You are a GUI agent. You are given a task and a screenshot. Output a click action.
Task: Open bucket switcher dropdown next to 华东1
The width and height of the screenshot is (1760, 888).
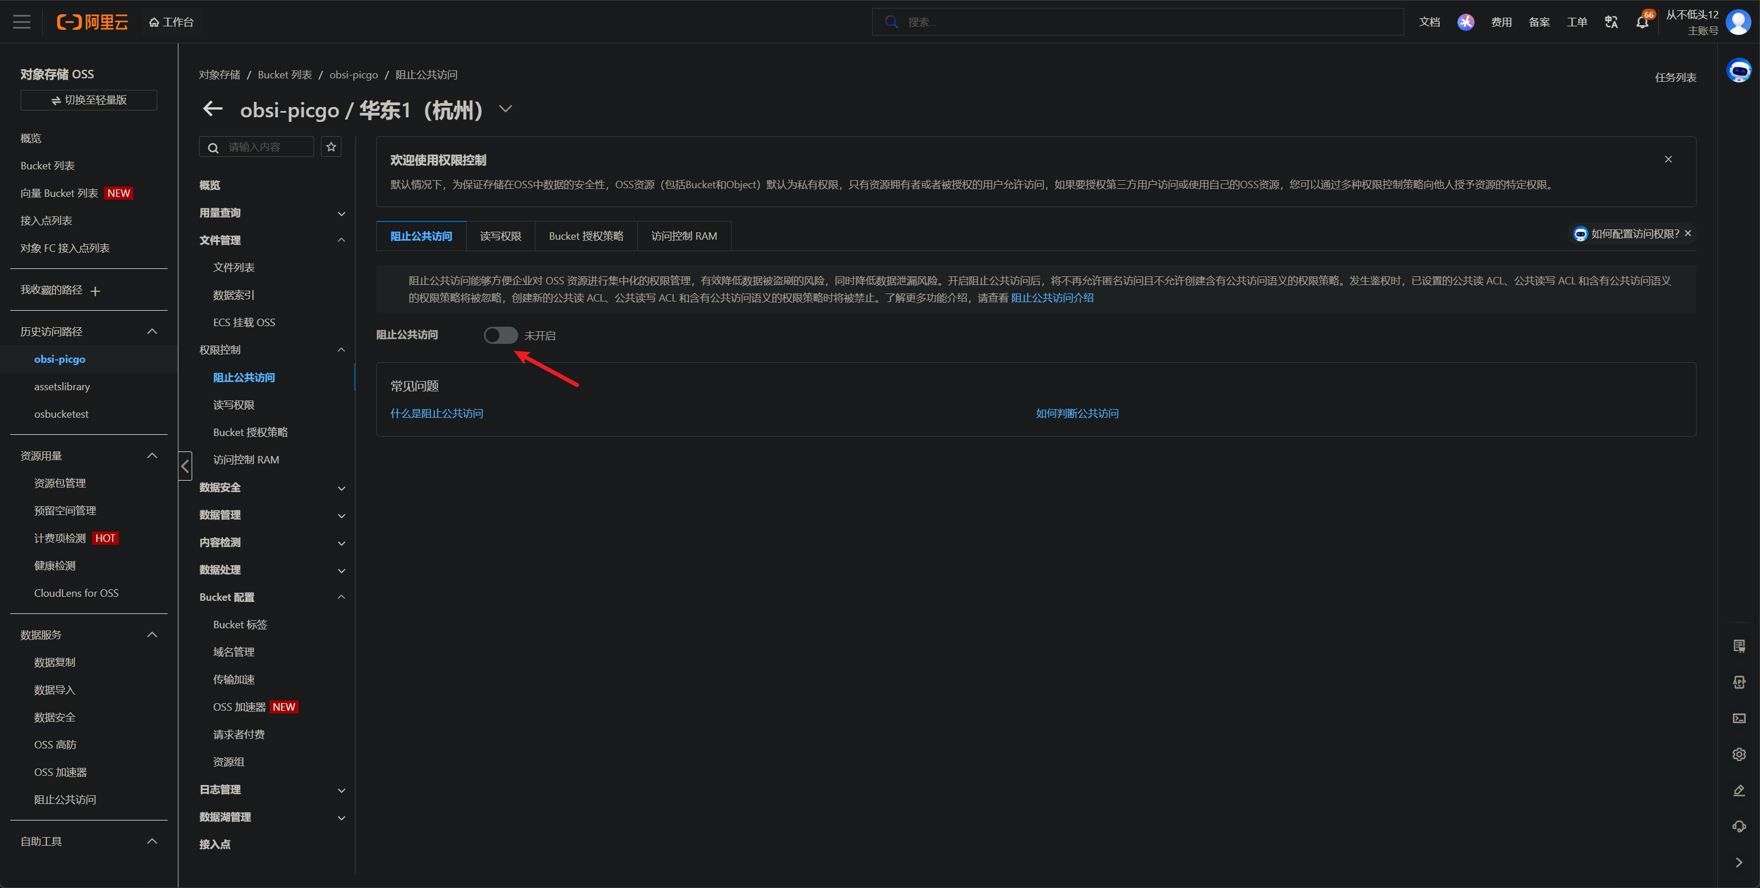click(x=506, y=109)
